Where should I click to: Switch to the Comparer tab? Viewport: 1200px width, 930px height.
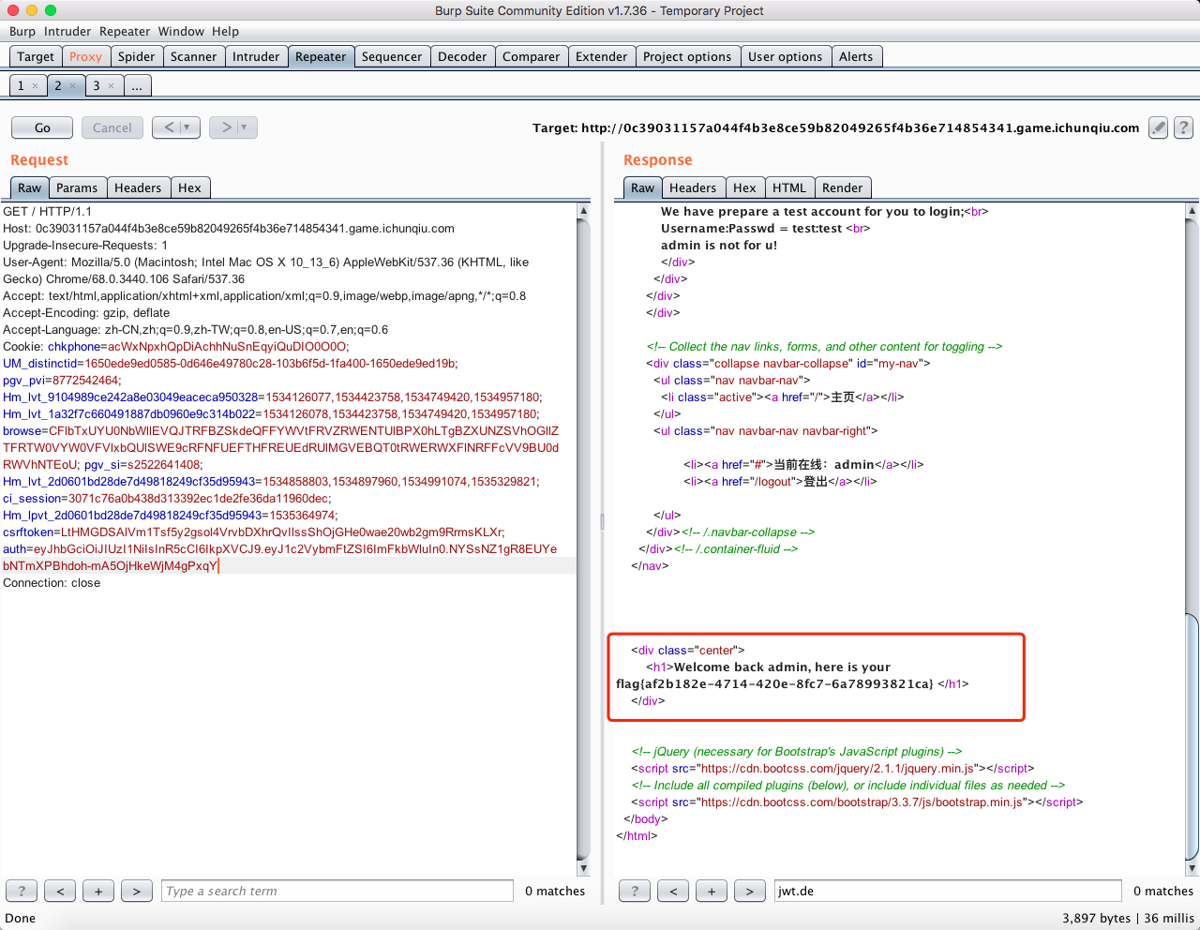pyautogui.click(x=531, y=56)
